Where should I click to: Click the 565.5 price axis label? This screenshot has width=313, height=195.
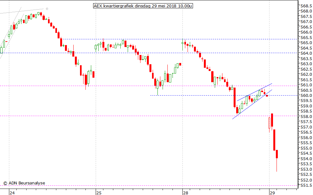[306, 37]
